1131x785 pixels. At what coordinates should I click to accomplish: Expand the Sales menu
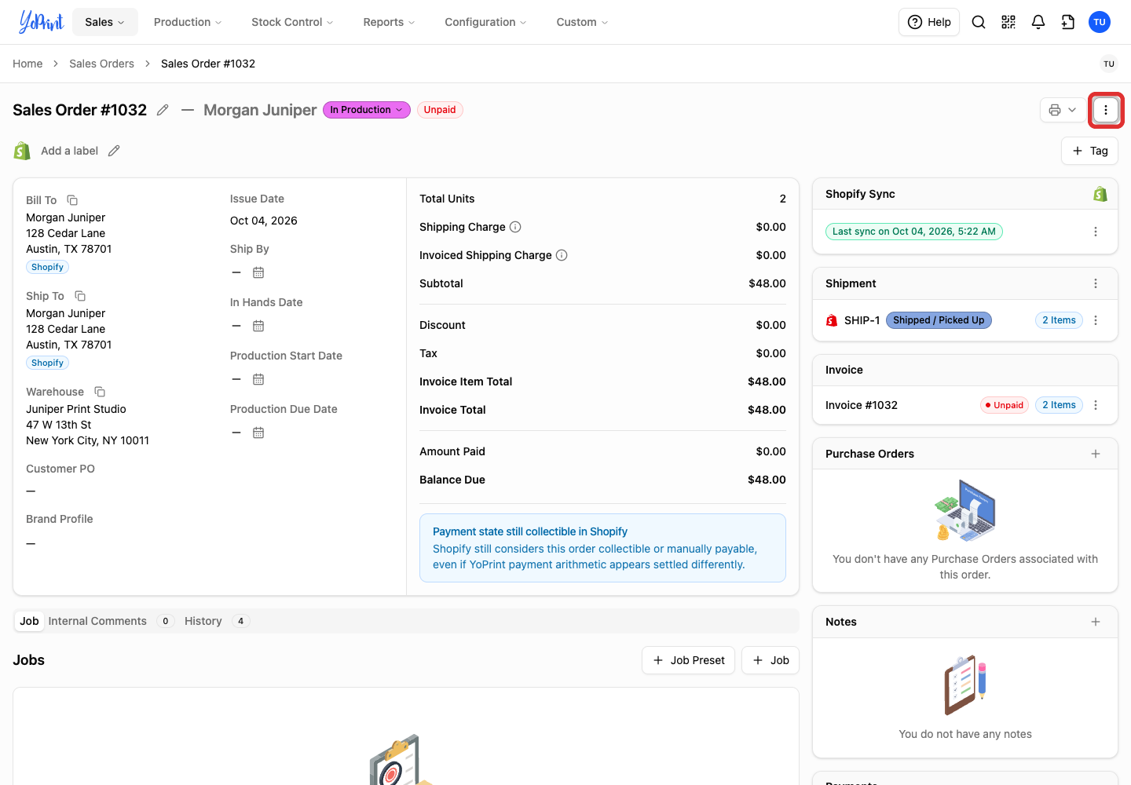(105, 22)
